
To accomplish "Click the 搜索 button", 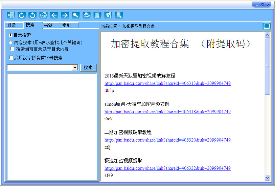I will pos(88,68).
